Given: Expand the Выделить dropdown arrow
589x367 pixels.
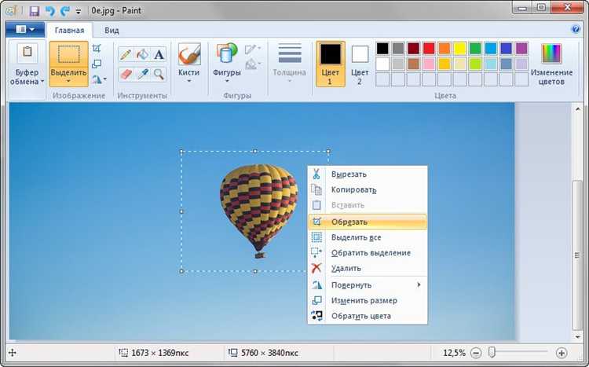Looking at the screenshot, I should coord(69,81).
